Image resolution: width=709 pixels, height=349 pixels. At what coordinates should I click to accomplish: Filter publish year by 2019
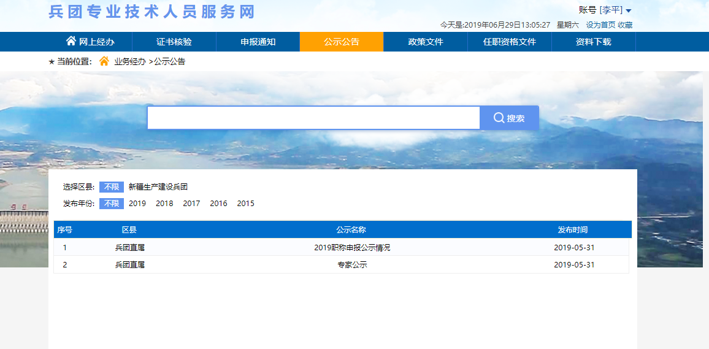137,204
